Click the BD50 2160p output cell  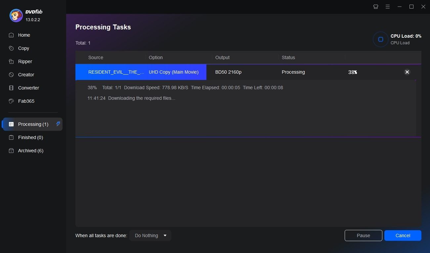click(228, 72)
